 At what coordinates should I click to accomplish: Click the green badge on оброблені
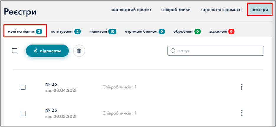[197, 31]
